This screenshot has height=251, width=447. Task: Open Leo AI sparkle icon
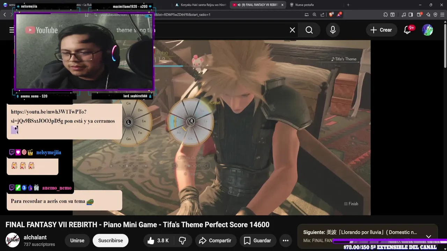[428, 15]
